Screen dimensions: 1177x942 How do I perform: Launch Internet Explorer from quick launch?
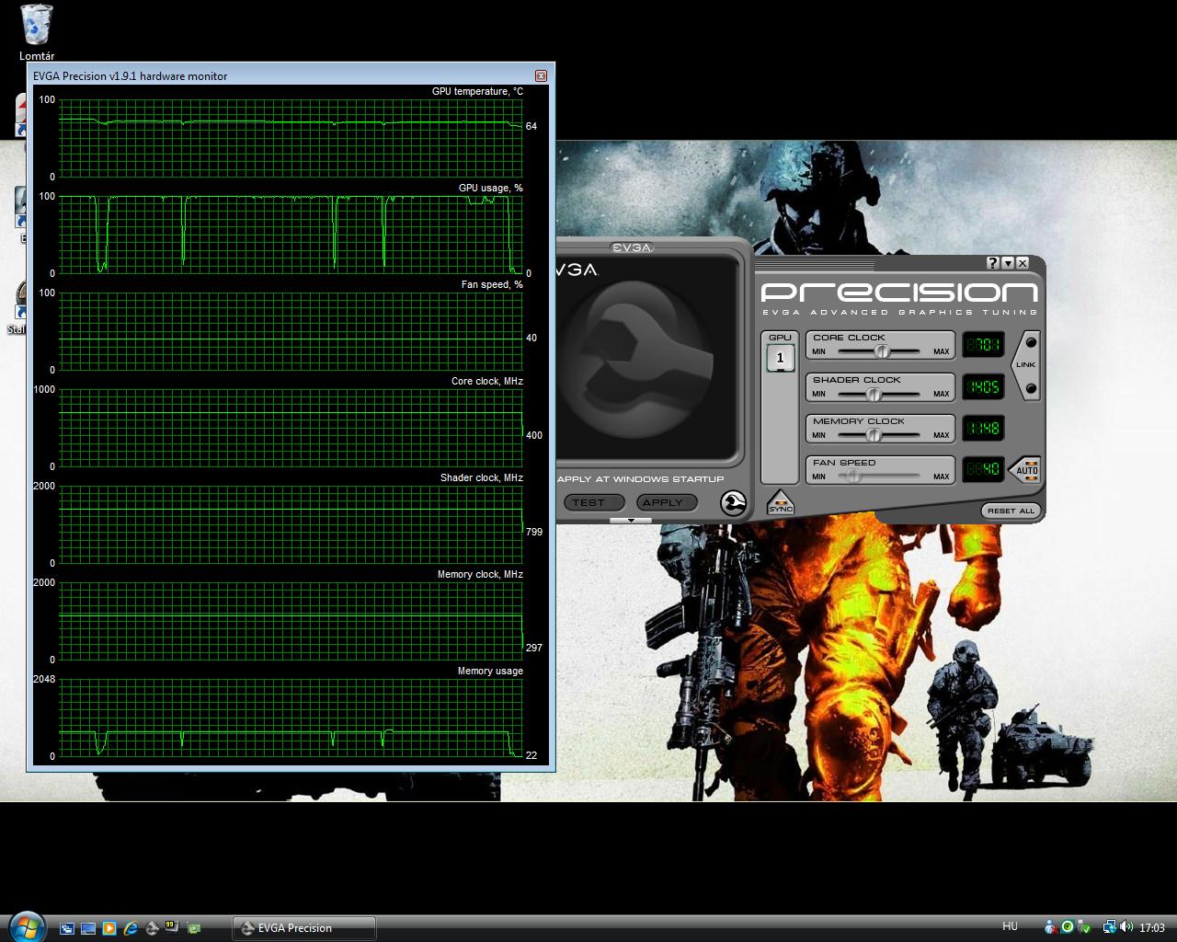(x=131, y=928)
